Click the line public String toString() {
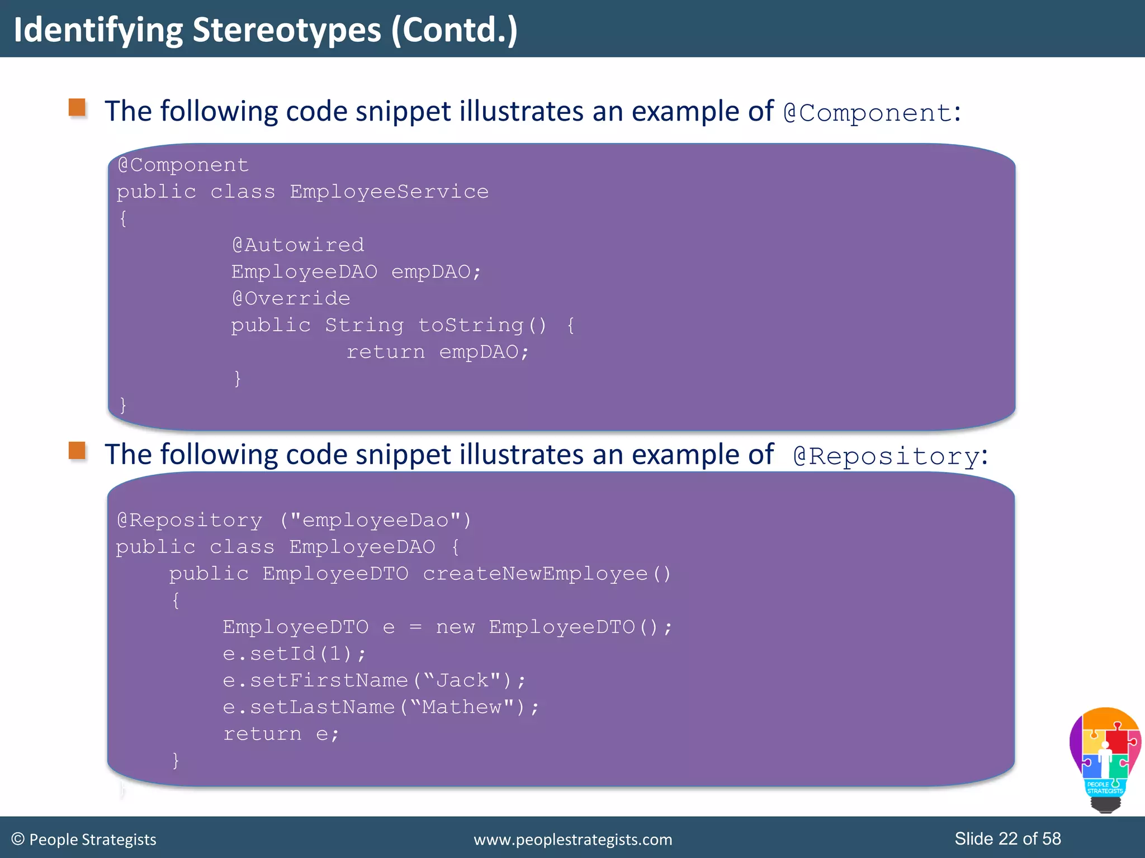This screenshot has width=1145, height=858. coord(403,325)
